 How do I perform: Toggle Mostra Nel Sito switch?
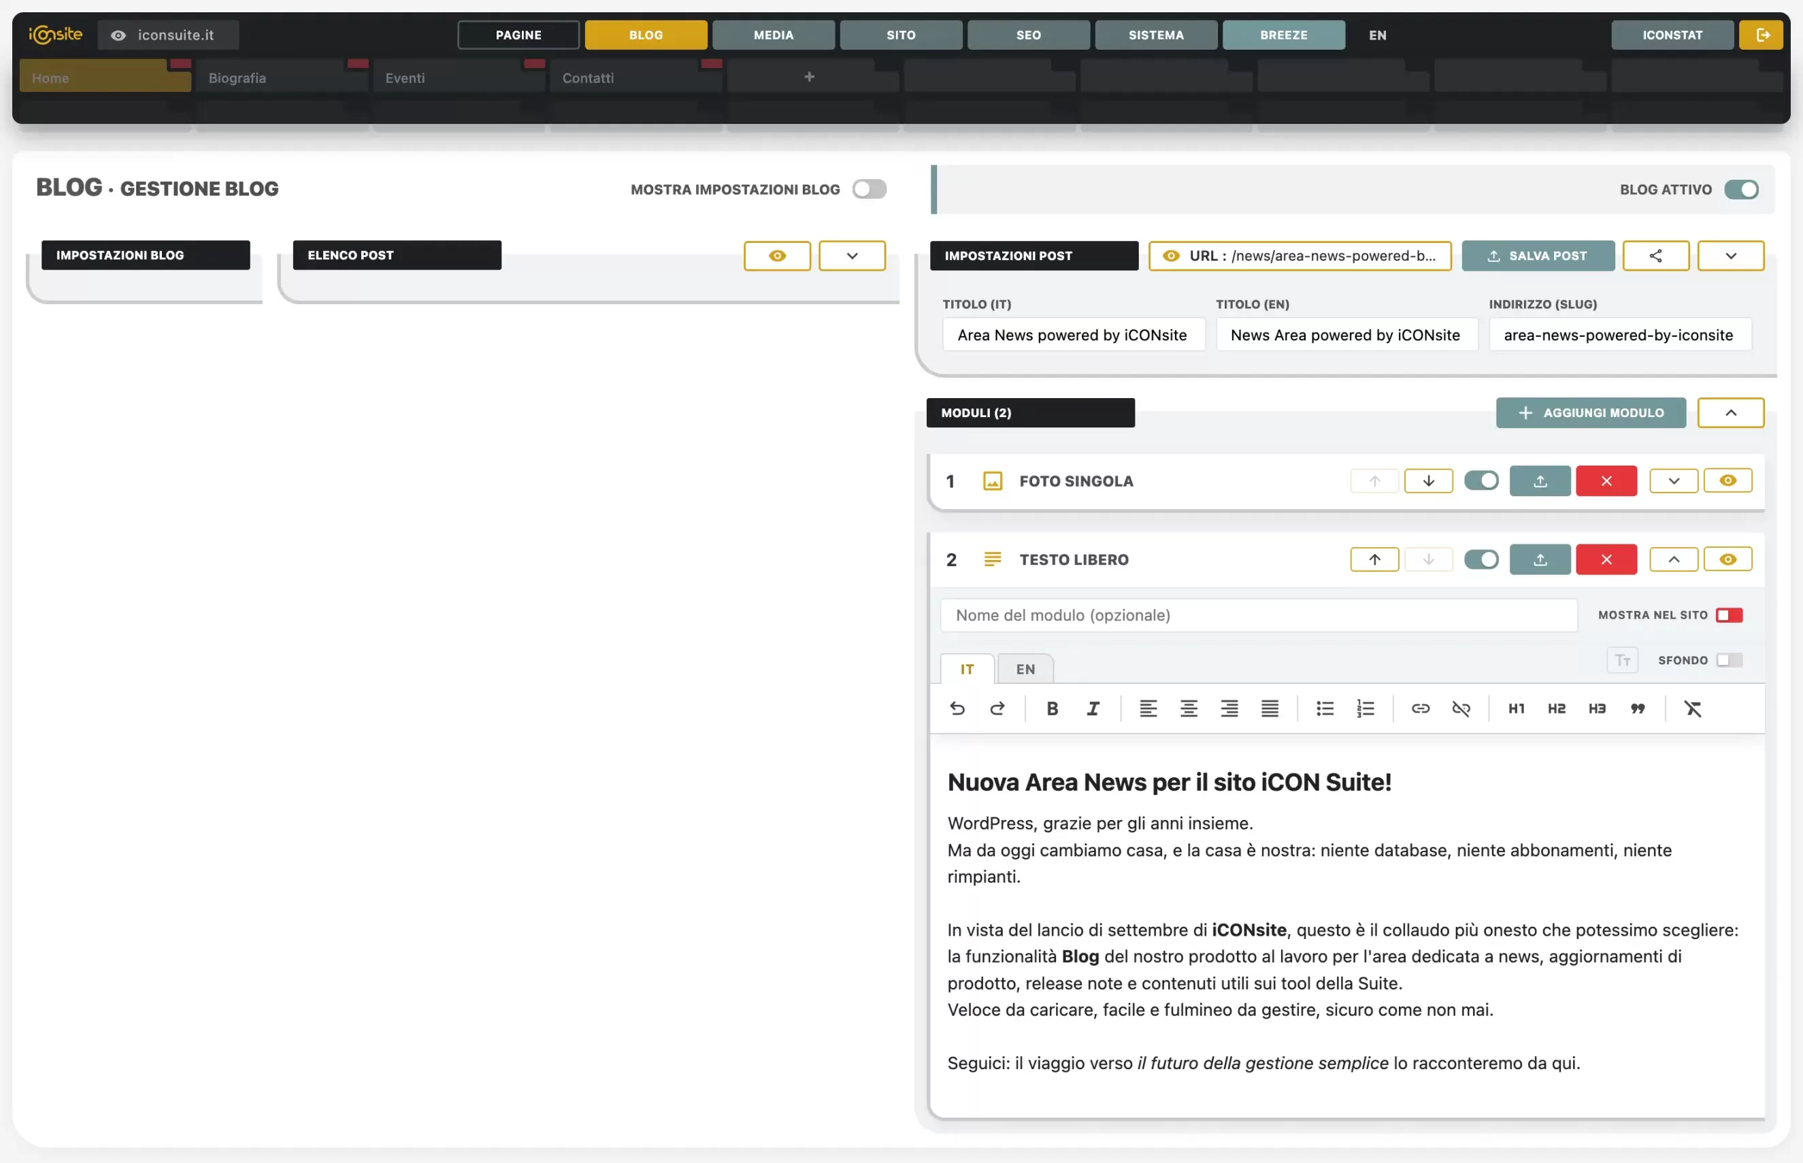click(x=1729, y=615)
